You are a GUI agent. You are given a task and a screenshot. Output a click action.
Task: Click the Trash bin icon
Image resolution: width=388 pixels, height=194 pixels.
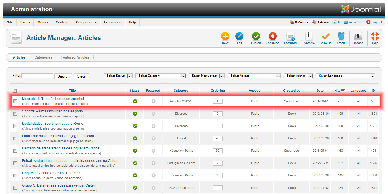341,37
